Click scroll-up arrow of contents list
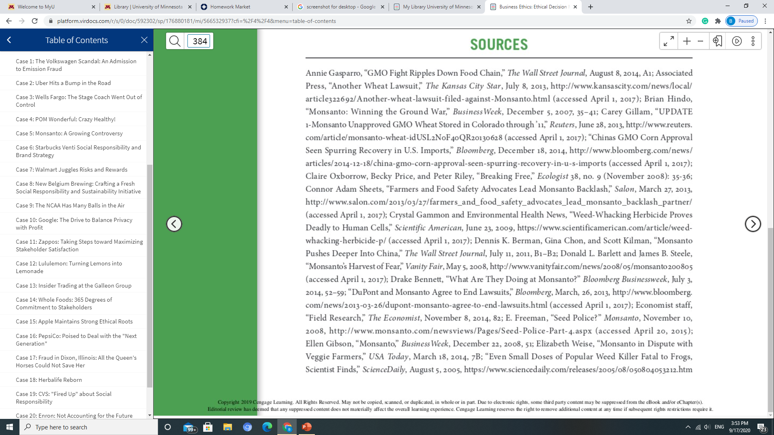 click(150, 55)
